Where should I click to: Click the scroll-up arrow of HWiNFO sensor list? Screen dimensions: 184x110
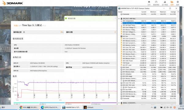click(x=178, y=12)
